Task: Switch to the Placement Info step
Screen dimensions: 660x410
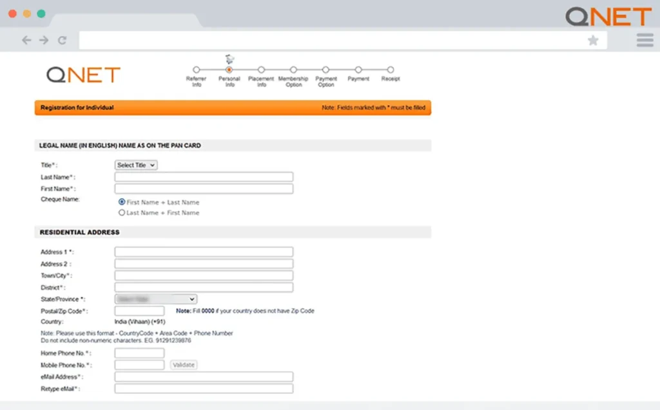Action: point(261,71)
